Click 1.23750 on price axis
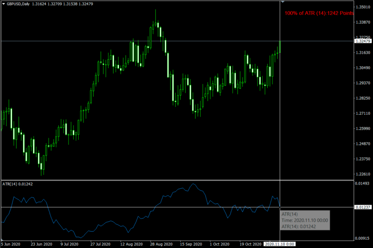The height and width of the screenshot is (248, 373). 363,159
